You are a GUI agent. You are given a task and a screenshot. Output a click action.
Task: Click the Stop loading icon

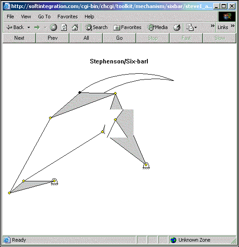pos(53,27)
